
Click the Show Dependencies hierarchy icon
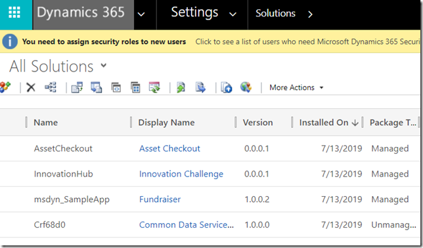click(51, 87)
